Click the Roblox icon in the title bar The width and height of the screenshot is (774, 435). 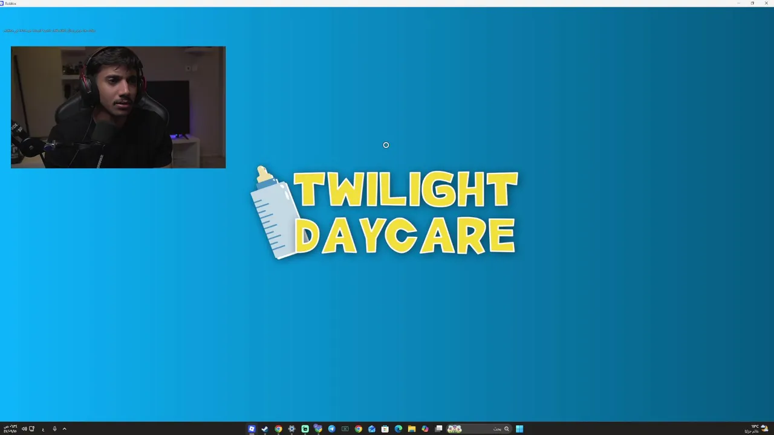[2, 3]
